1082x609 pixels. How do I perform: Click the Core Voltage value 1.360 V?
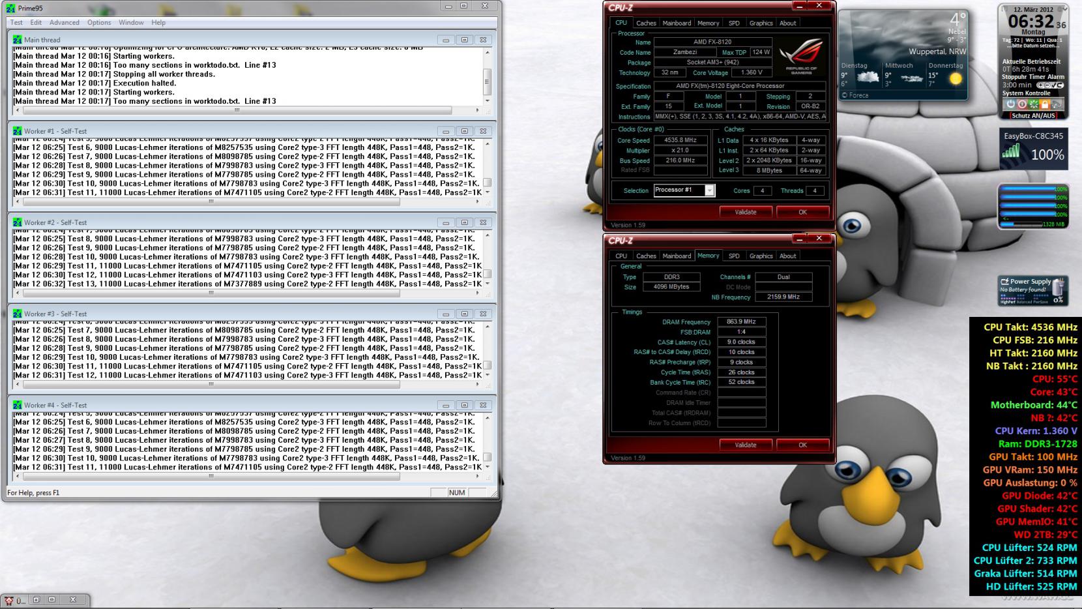(752, 72)
